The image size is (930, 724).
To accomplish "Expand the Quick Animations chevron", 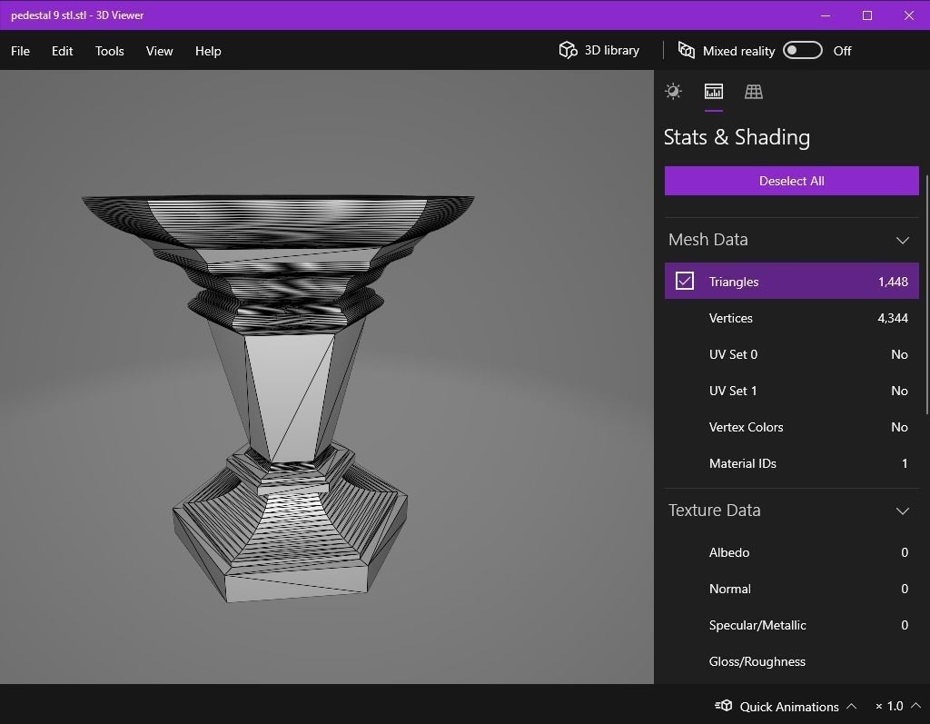I will click(x=851, y=706).
